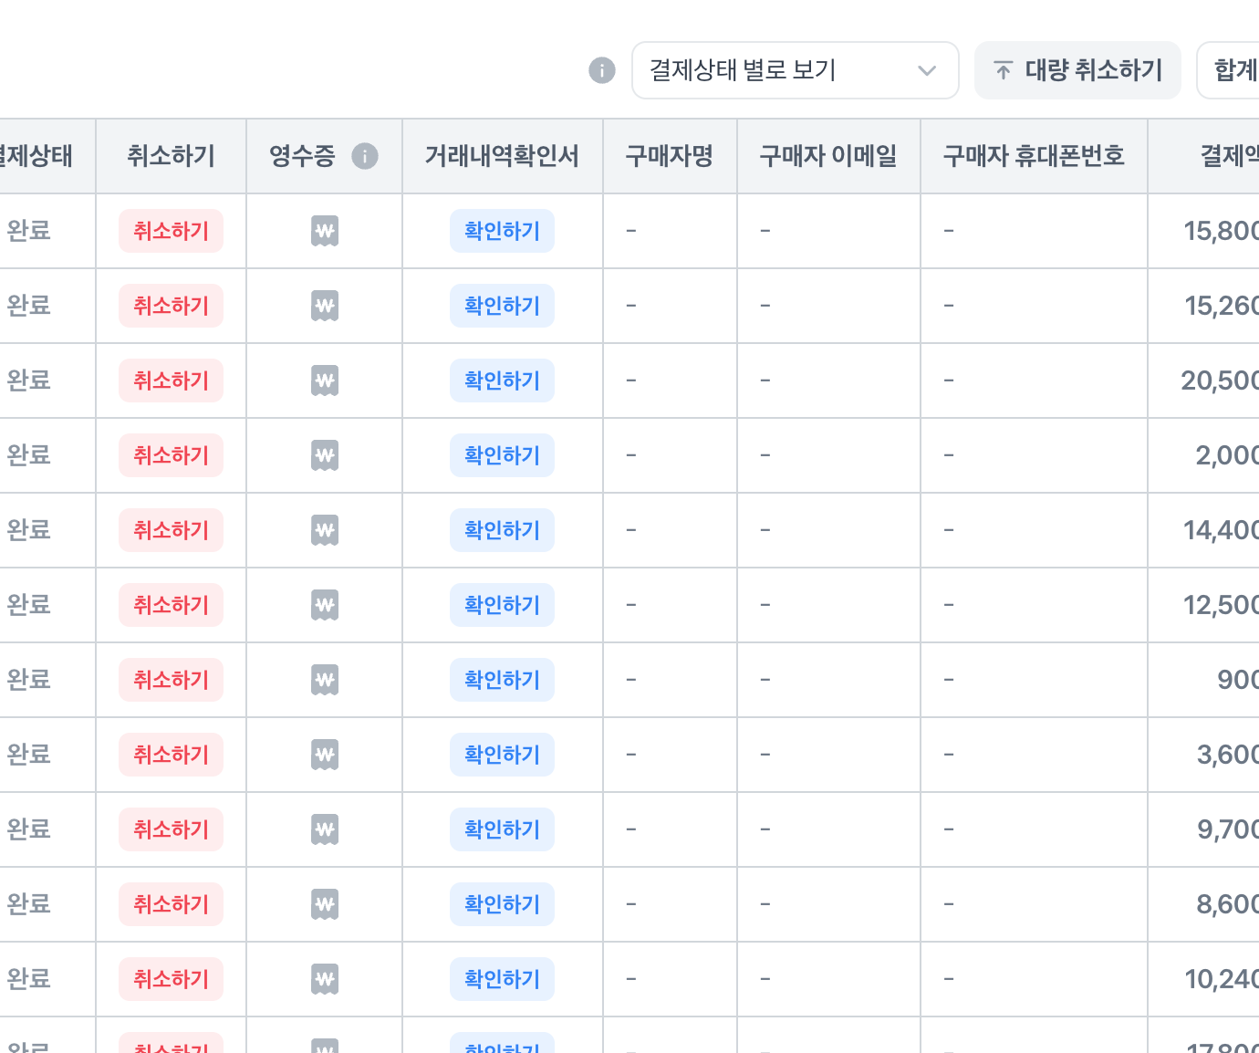Open the receipt icon for the 15,800 row

pos(325,231)
